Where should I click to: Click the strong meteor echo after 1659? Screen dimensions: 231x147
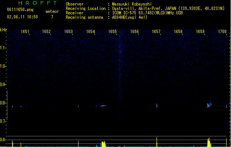(209, 105)
